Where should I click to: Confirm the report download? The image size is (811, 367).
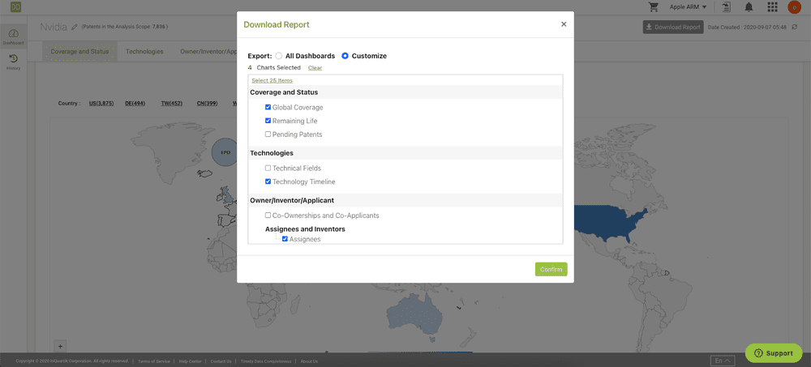click(x=551, y=269)
